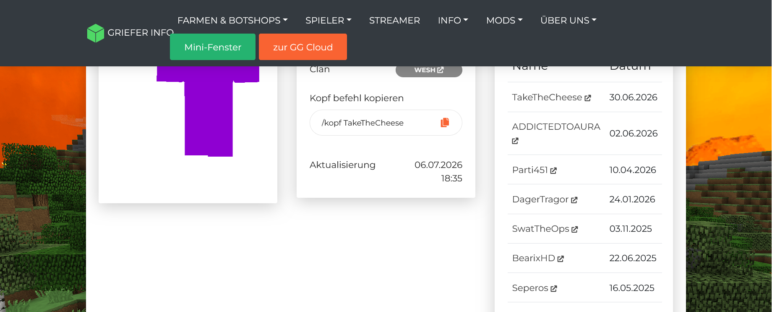Click the date 30.06.2026
Viewport: 772px width, 312px height.
[x=634, y=97]
